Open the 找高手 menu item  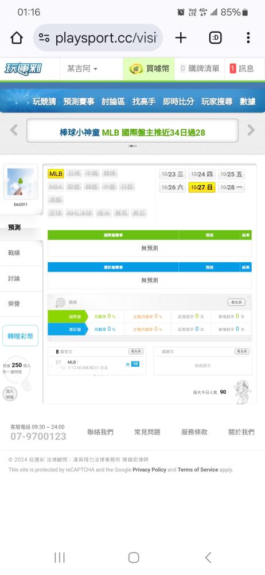pyautogui.click(x=144, y=102)
